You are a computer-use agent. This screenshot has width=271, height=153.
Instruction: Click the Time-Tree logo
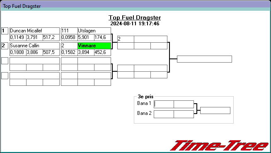[x=220, y=146]
